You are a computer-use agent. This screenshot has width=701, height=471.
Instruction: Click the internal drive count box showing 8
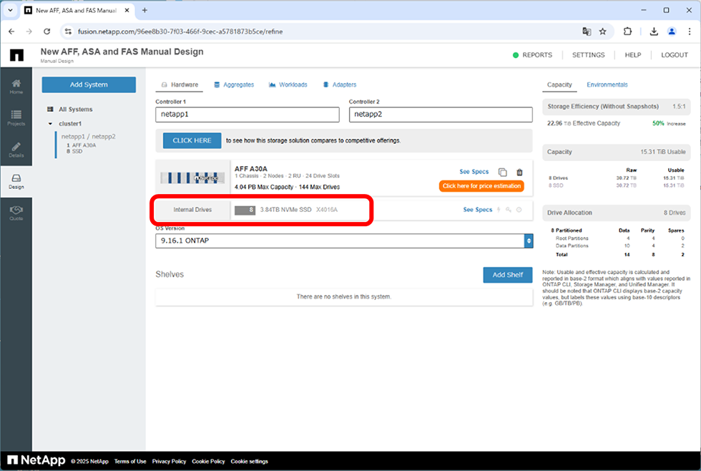[x=245, y=210]
